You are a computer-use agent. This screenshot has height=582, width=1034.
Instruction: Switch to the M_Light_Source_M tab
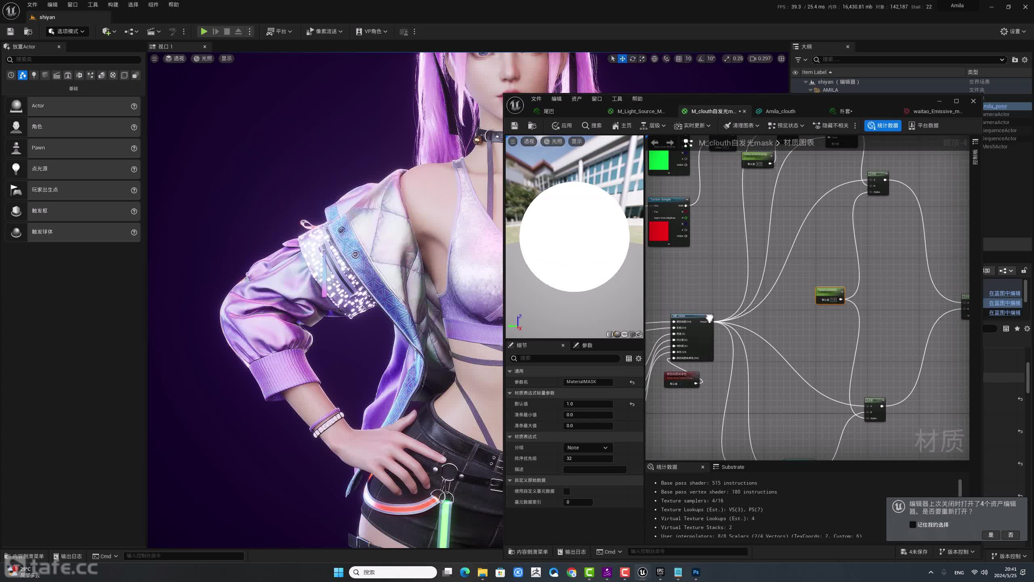click(641, 112)
